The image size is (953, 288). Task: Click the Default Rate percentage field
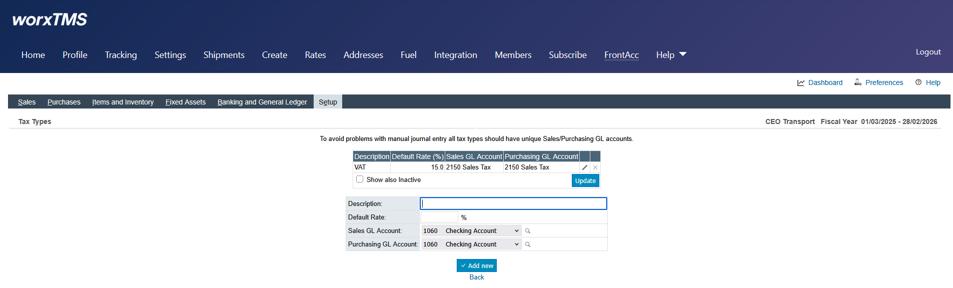click(439, 217)
